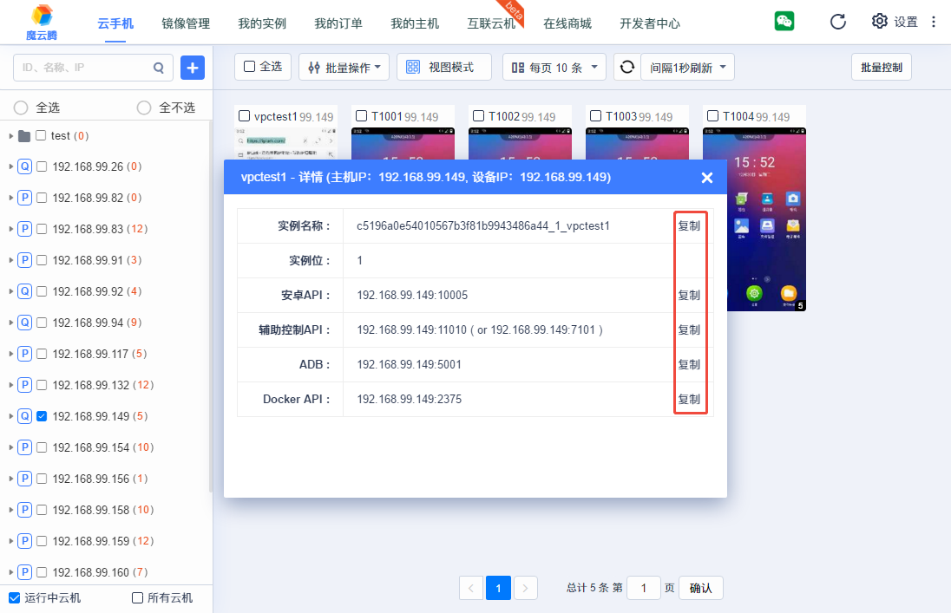951x613 pixels.
Task: Click the blue plus add button
Action: pos(192,67)
